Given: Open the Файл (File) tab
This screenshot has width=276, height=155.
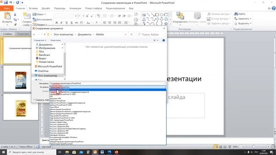Looking at the screenshot, I should [x=7, y=8].
